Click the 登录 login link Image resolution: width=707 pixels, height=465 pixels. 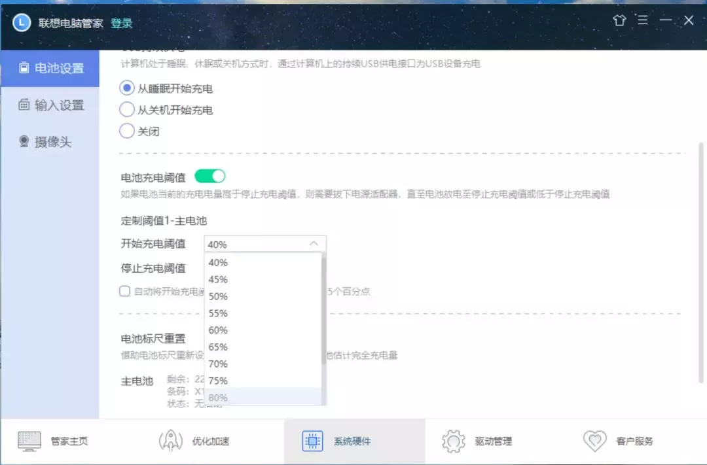(122, 23)
